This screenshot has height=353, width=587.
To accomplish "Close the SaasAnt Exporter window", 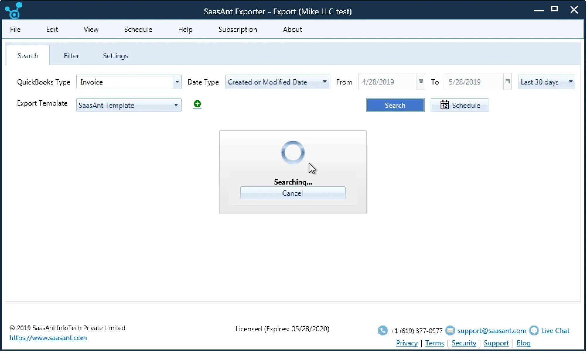I will [x=574, y=10].
